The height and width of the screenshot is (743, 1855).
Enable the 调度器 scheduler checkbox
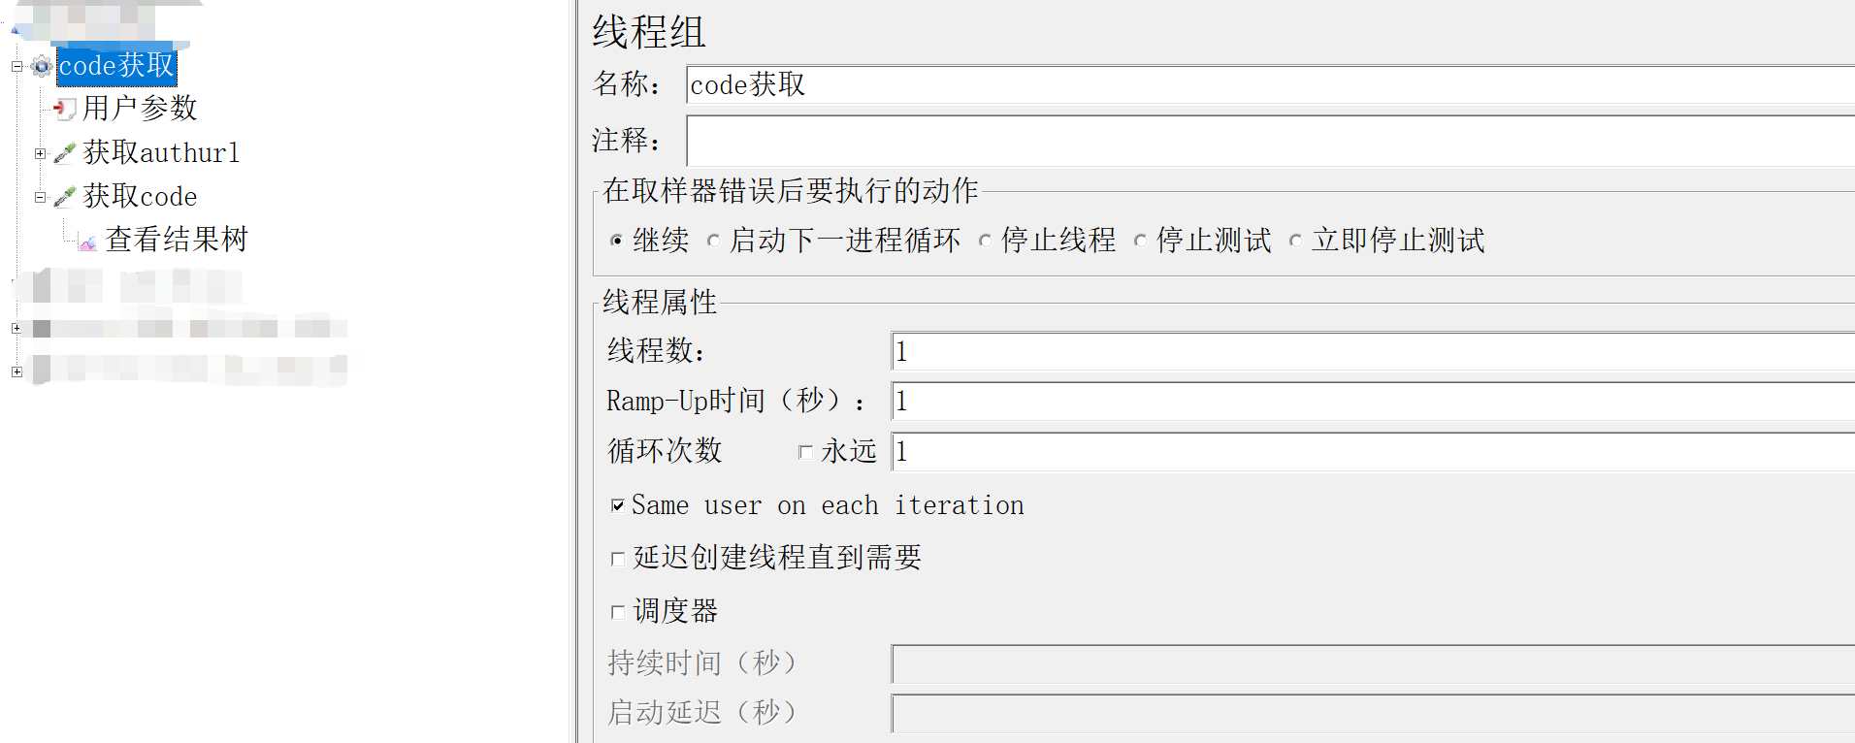coord(618,611)
